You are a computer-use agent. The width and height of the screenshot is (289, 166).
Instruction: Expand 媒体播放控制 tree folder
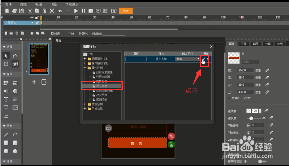85,63
